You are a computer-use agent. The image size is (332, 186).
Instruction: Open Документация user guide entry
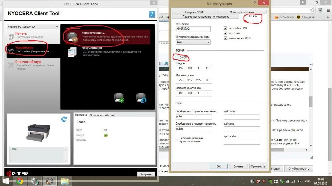(x=108, y=52)
